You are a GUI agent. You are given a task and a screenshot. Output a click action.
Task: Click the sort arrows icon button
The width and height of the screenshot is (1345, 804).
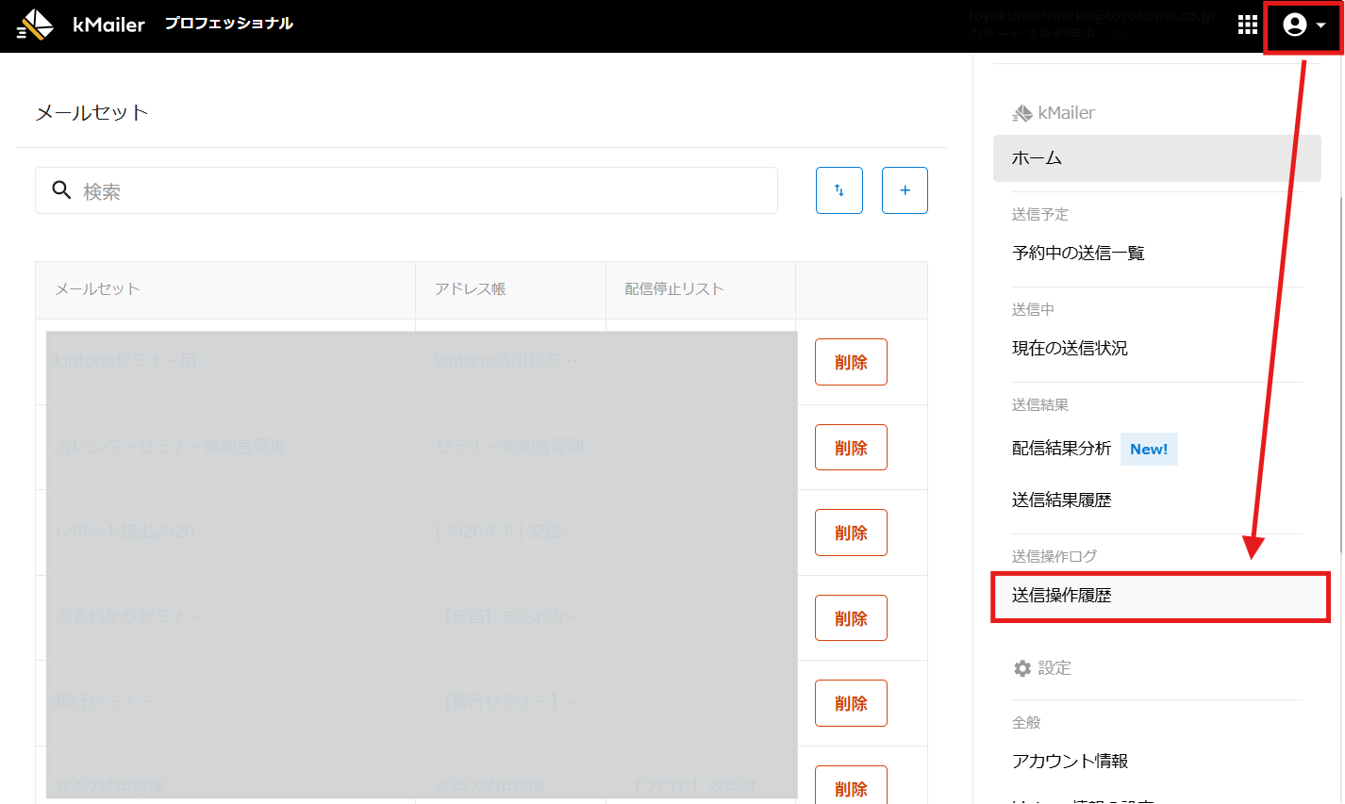pyautogui.click(x=839, y=190)
